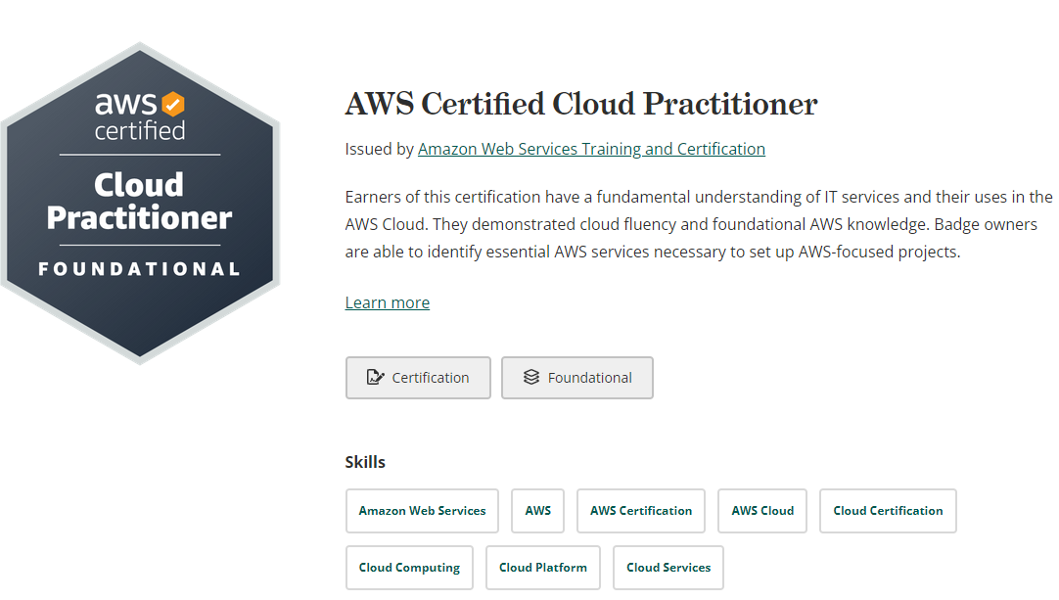Open the Learn more link

(x=387, y=301)
